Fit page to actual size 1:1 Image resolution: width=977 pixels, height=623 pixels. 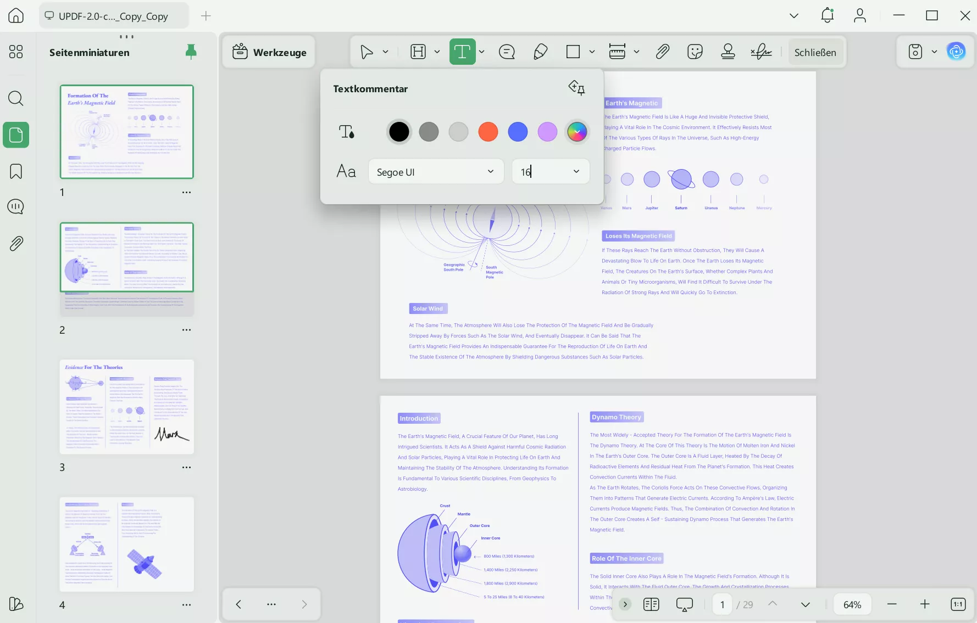pyautogui.click(x=958, y=604)
